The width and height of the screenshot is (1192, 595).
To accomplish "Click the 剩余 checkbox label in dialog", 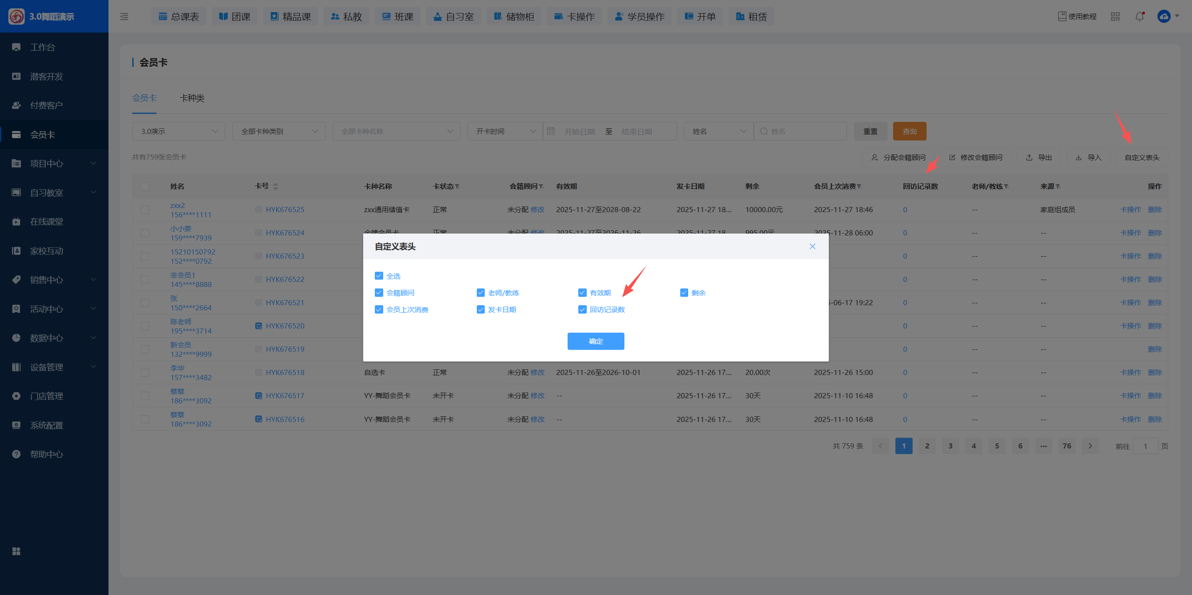I will [698, 293].
